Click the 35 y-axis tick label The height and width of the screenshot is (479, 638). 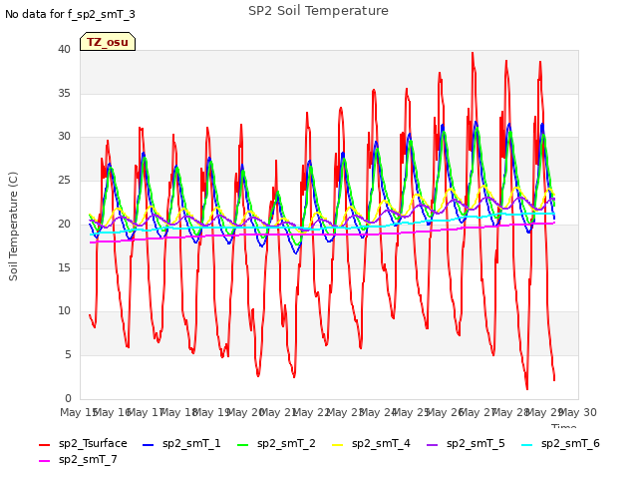click(x=64, y=93)
